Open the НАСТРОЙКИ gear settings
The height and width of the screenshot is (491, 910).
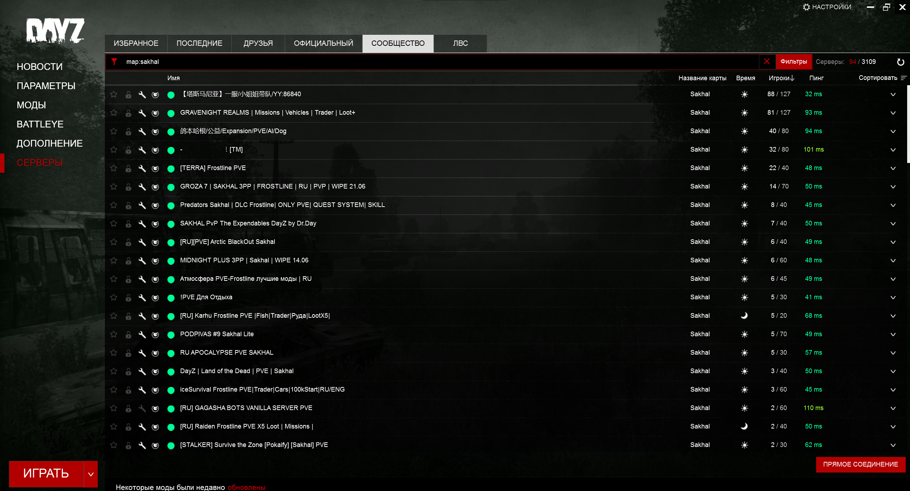[x=827, y=7]
